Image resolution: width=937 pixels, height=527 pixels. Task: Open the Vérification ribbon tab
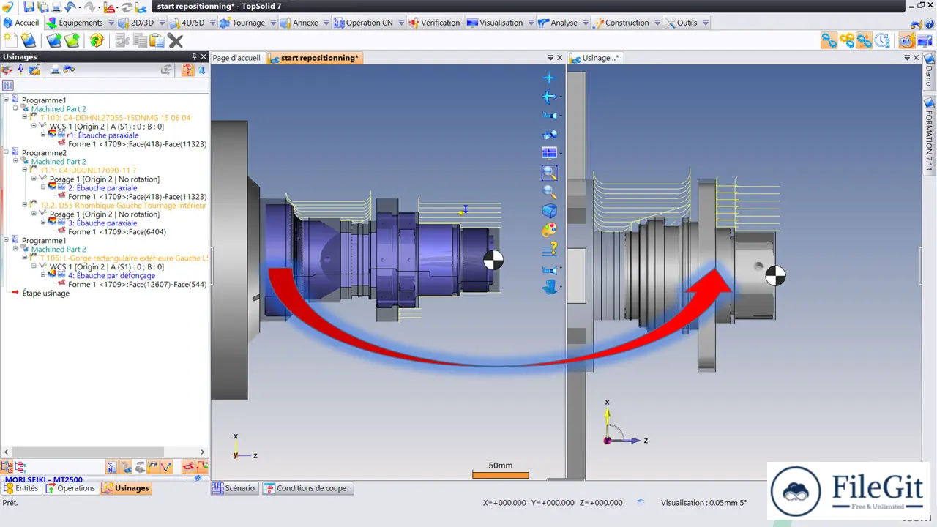point(435,23)
